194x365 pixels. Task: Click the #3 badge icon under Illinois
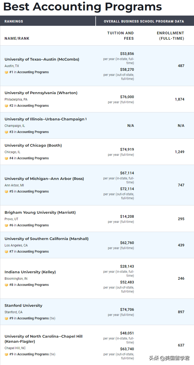(6, 132)
